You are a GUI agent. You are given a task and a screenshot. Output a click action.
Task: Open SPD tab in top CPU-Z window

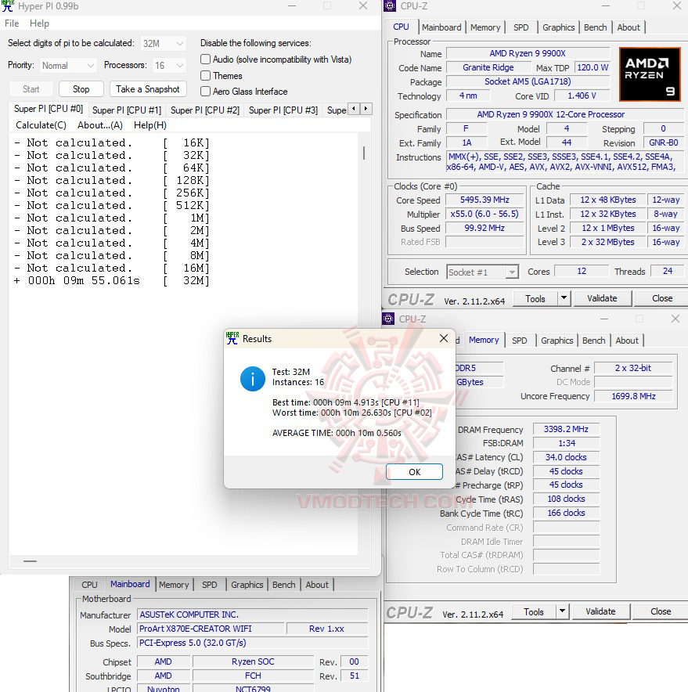pyautogui.click(x=521, y=27)
